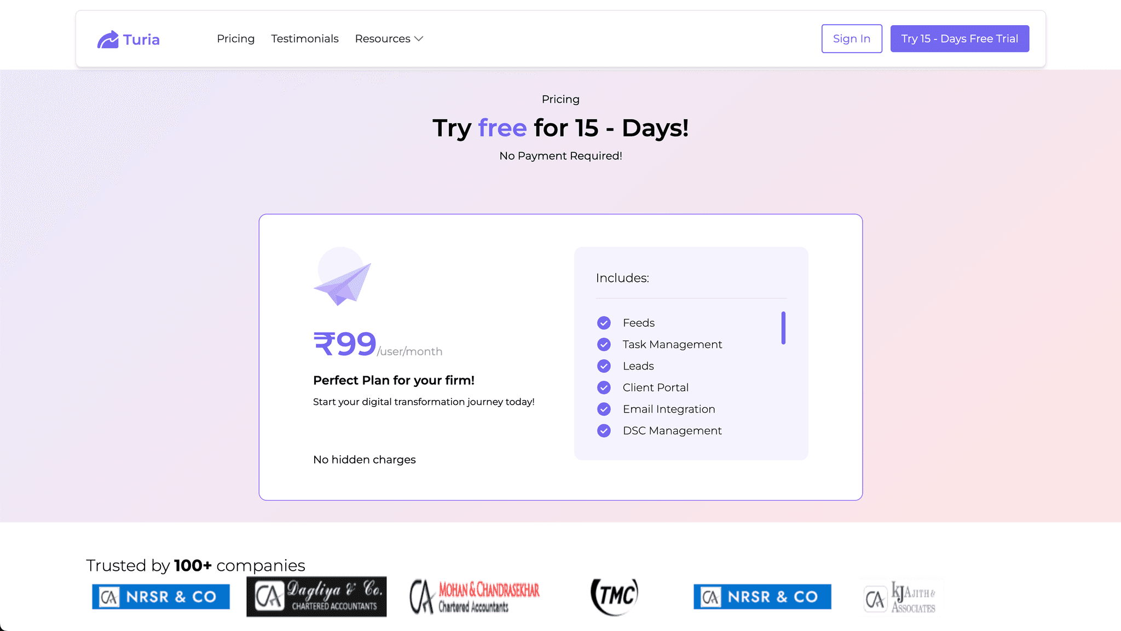
Task: Click the Sign In button
Action: [852, 38]
